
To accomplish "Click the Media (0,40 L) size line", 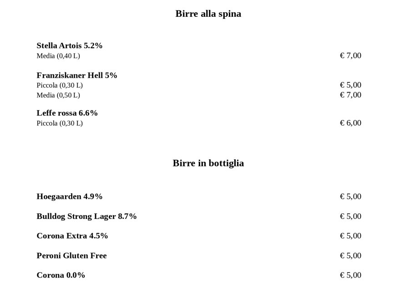I will point(58,56).
